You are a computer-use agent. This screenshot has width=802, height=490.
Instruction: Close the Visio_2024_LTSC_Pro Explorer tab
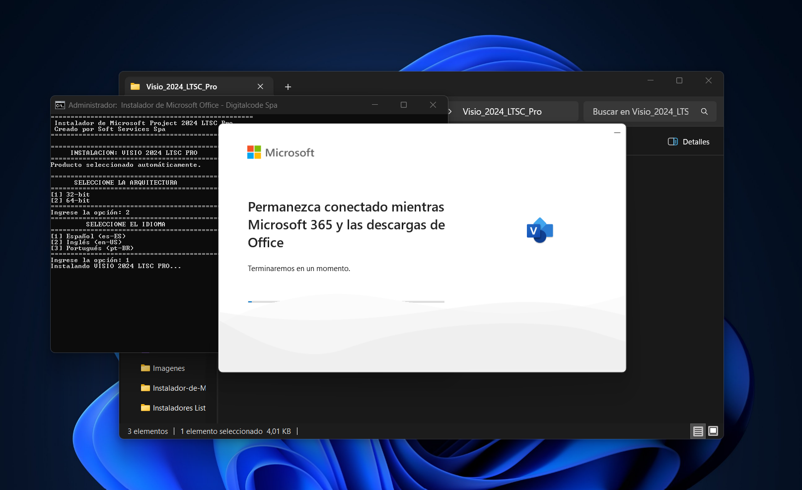[260, 86]
